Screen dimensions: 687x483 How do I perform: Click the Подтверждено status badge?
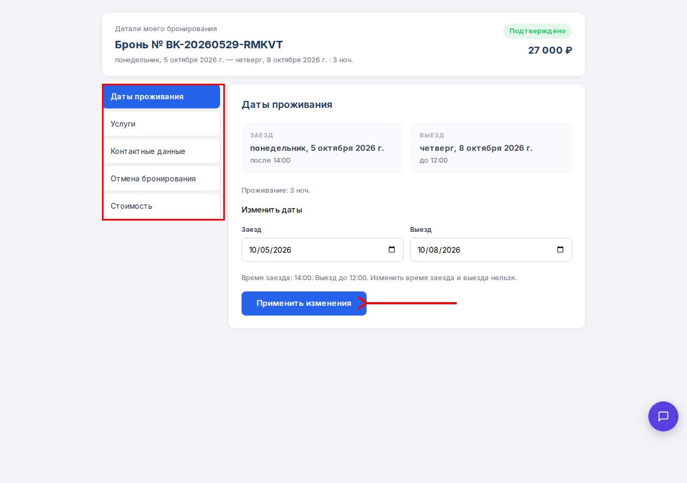click(537, 31)
